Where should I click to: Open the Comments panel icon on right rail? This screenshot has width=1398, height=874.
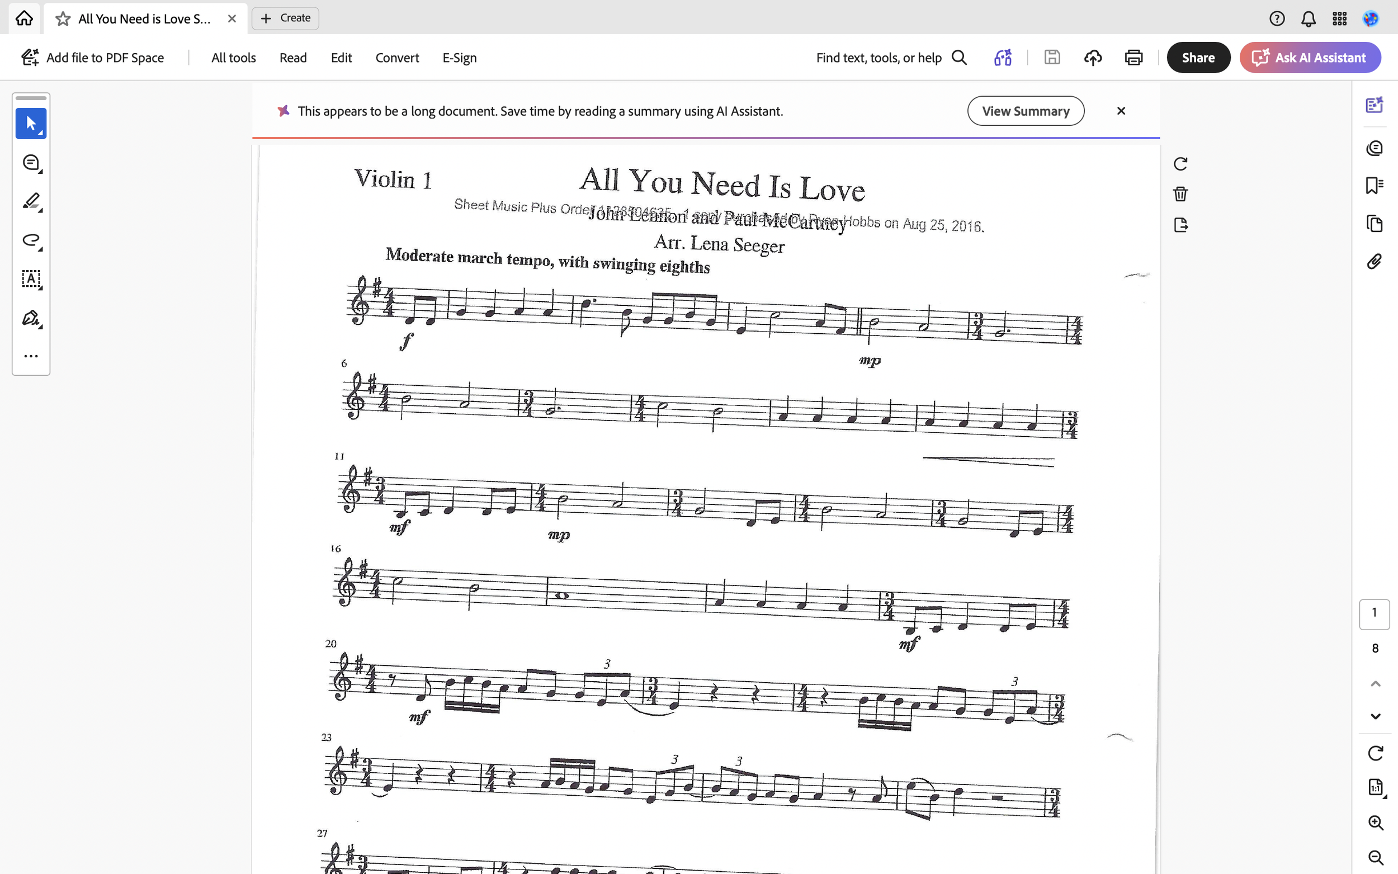[x=1374, y=149]
